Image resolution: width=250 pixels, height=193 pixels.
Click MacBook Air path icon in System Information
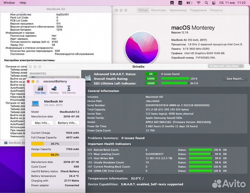6,143
